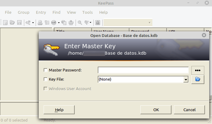The image size is (212, 124).
Task: Click the Save database floppy icon
Action: point(19,22)
